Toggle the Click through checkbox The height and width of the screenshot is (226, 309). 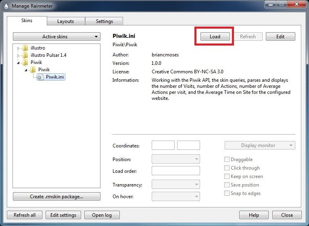(227, 168)
